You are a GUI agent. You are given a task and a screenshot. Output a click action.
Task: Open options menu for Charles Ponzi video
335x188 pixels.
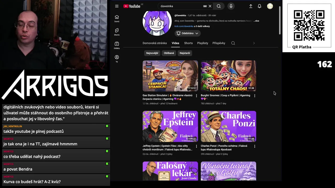pyautogui.click(x=255, y=146)
